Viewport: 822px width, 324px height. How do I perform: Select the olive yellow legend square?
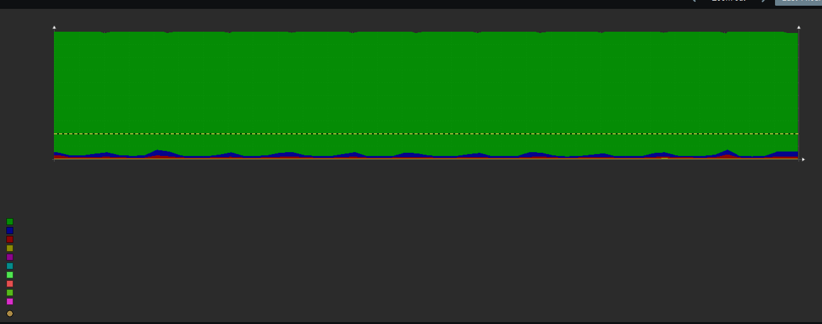point(10,249)
